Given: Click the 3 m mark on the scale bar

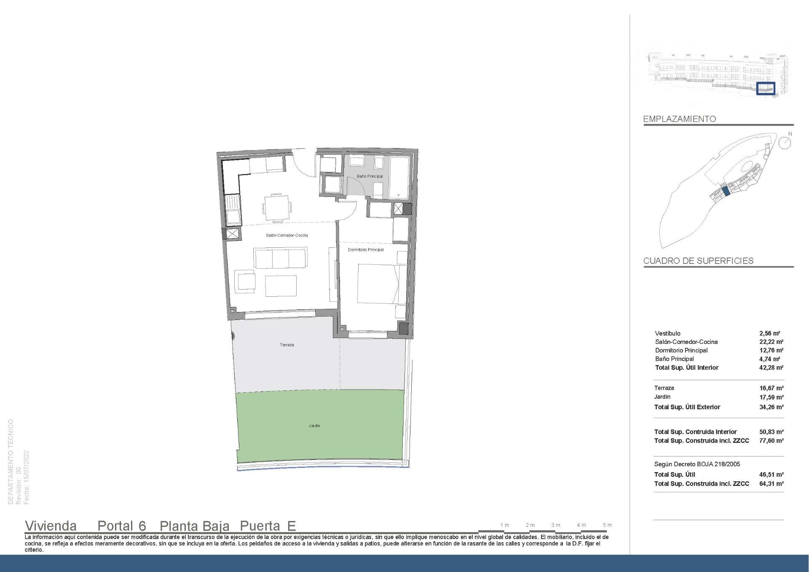Looking at the screenshot, I should coord(555,524).
